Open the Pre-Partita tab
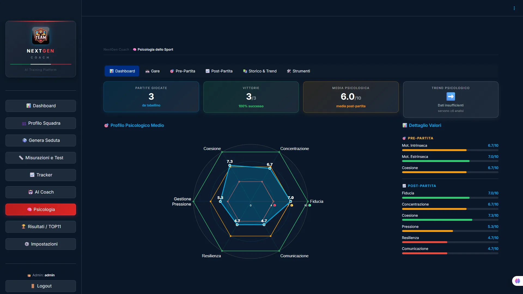 coord(183,71)
